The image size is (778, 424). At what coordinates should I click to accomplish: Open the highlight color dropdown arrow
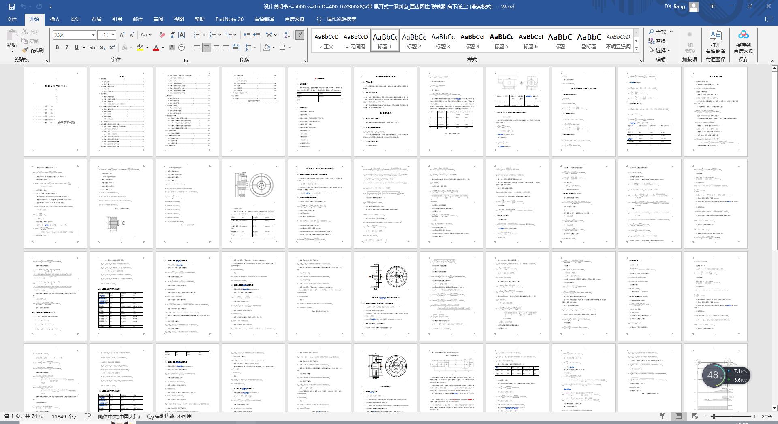[x=147, y=47]
